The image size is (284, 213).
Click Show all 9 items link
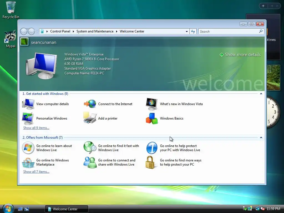[x=36, y=128]
